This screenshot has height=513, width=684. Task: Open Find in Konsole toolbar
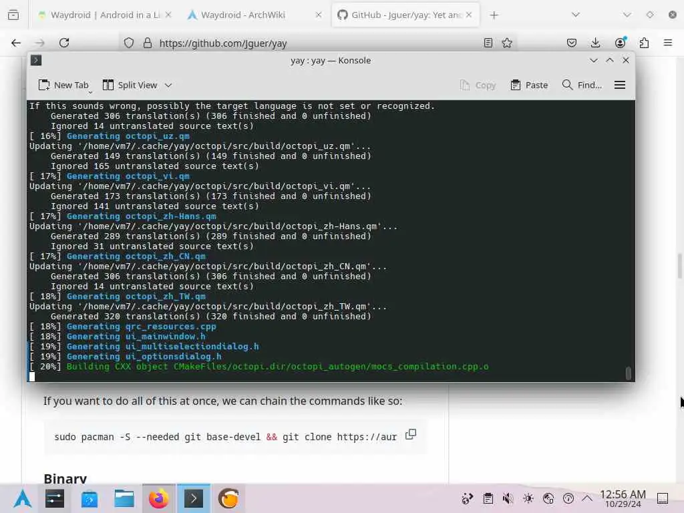point(582,85)
